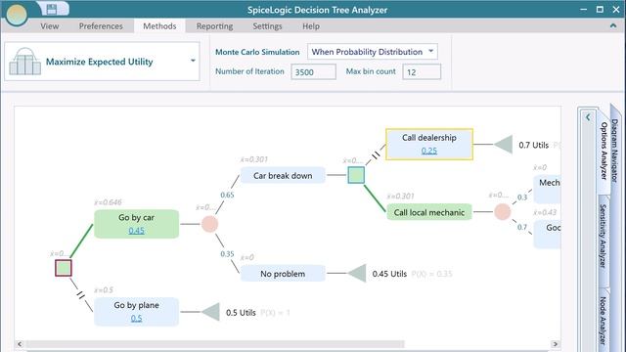The height and width of the screenshot is (352, 626).
Task: Open the Maximize Expected Utility method dropdown
Action: tap(193, 61)
